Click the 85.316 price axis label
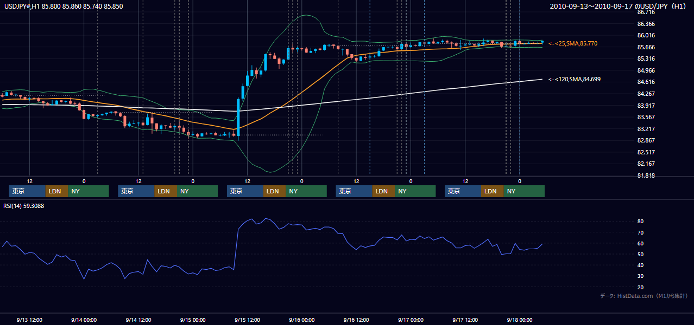 pyautogui.click(x=645, y=58)
